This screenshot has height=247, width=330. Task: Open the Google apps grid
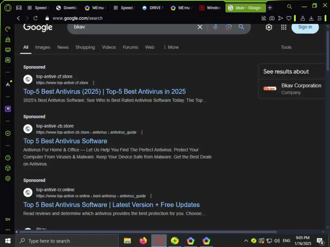[x=284, y=27]
